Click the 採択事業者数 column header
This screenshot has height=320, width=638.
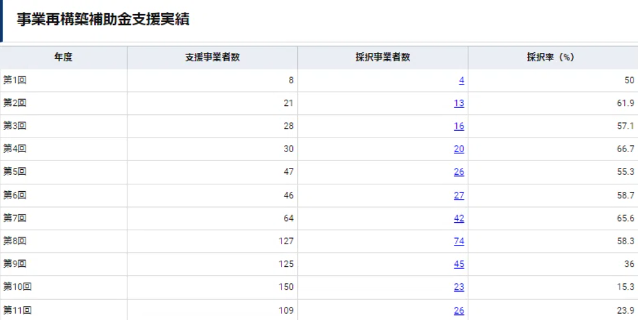click(382, 57)
